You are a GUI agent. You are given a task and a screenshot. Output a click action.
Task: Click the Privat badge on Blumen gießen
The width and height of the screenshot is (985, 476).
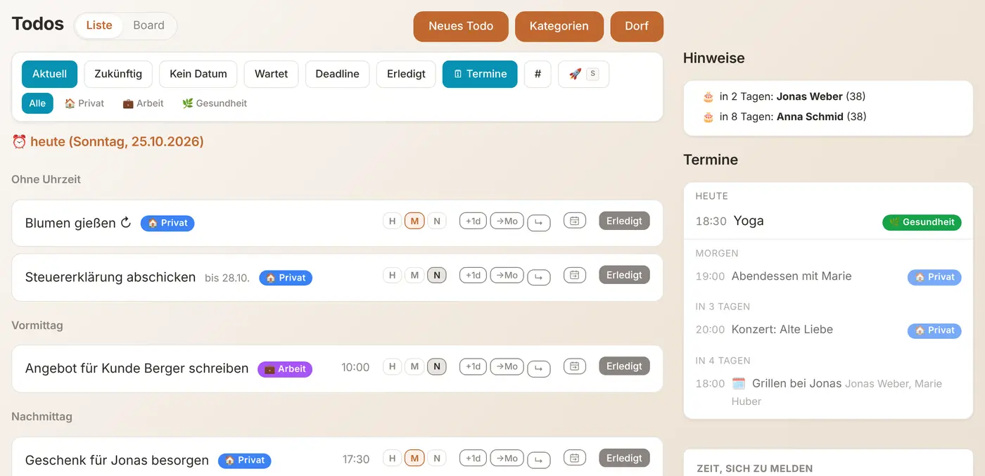tap(167, 223)
